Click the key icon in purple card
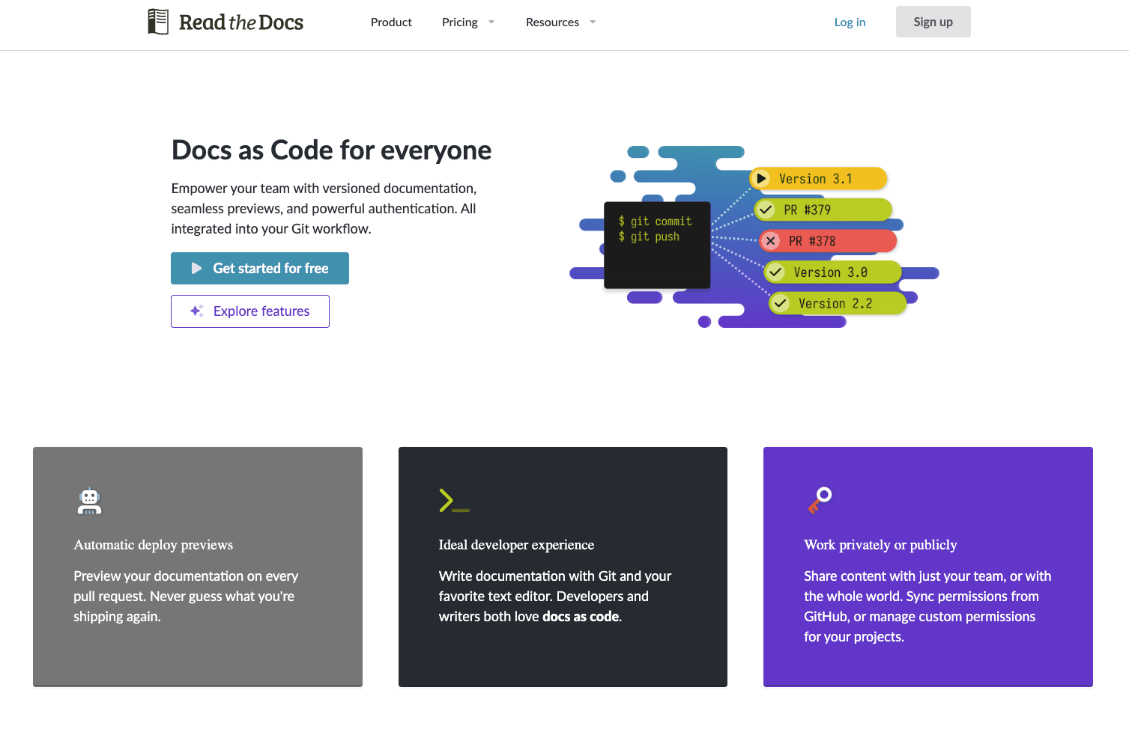 pos(820,500)
